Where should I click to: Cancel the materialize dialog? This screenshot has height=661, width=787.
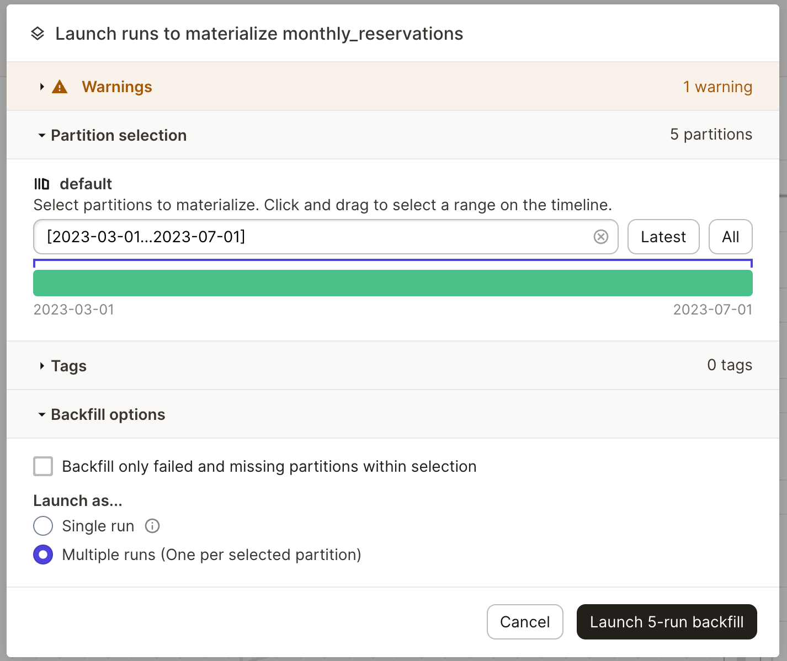click(525, 622)
